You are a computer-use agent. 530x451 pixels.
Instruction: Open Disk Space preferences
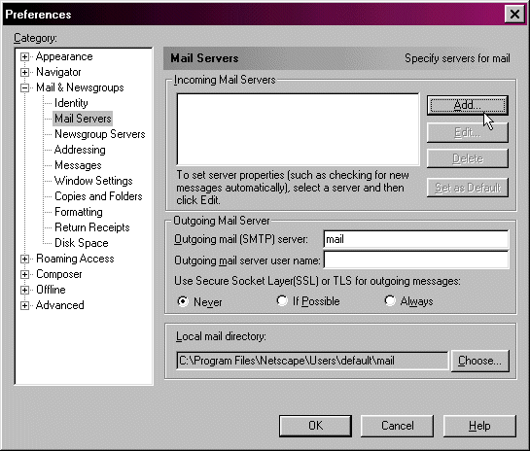tap(81, 243)
